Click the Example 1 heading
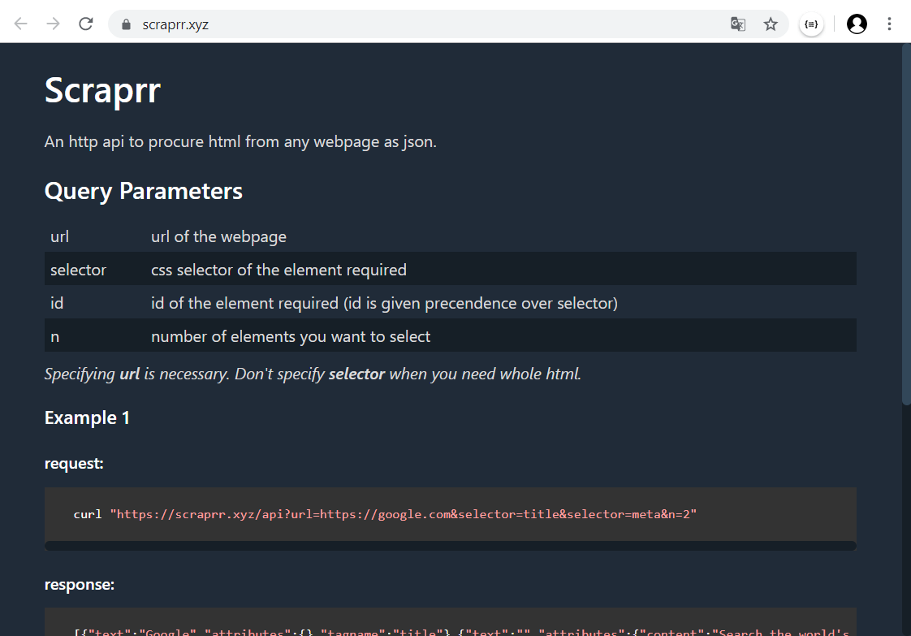 87,418
